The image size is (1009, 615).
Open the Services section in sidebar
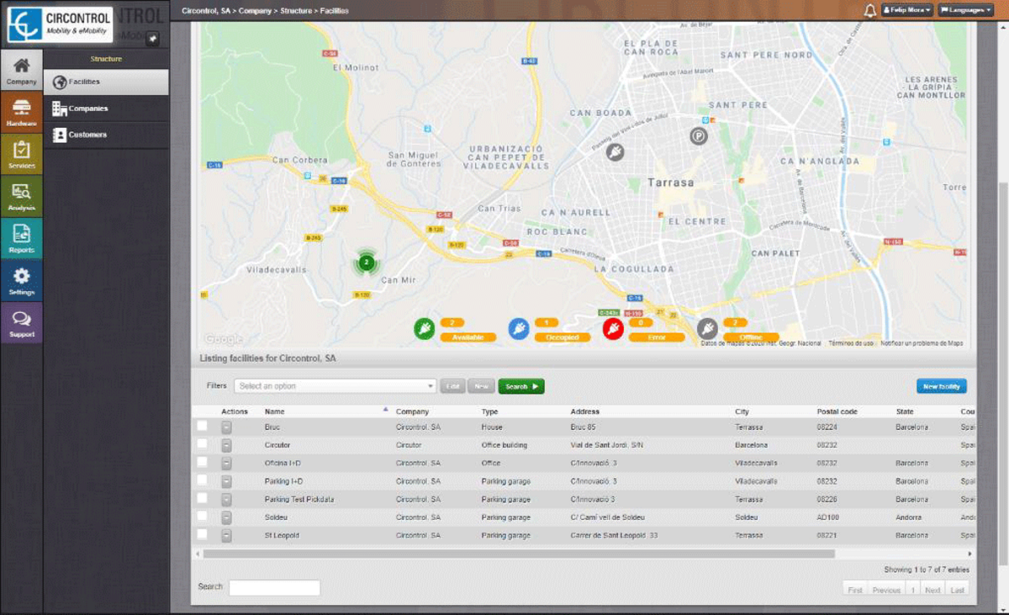point(22,154)
